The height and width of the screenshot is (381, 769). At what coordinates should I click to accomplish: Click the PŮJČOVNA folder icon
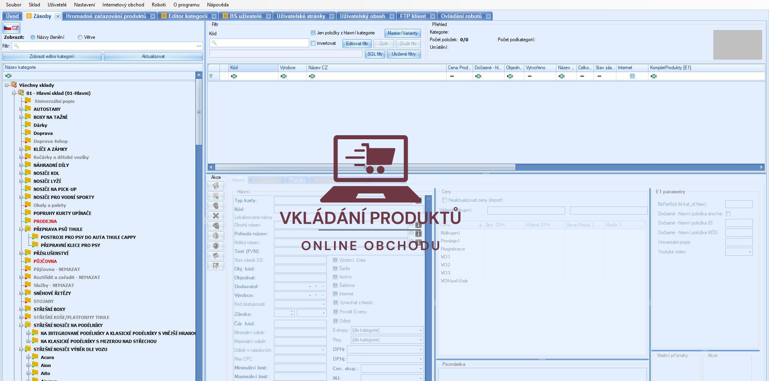(x=28, y=261)
